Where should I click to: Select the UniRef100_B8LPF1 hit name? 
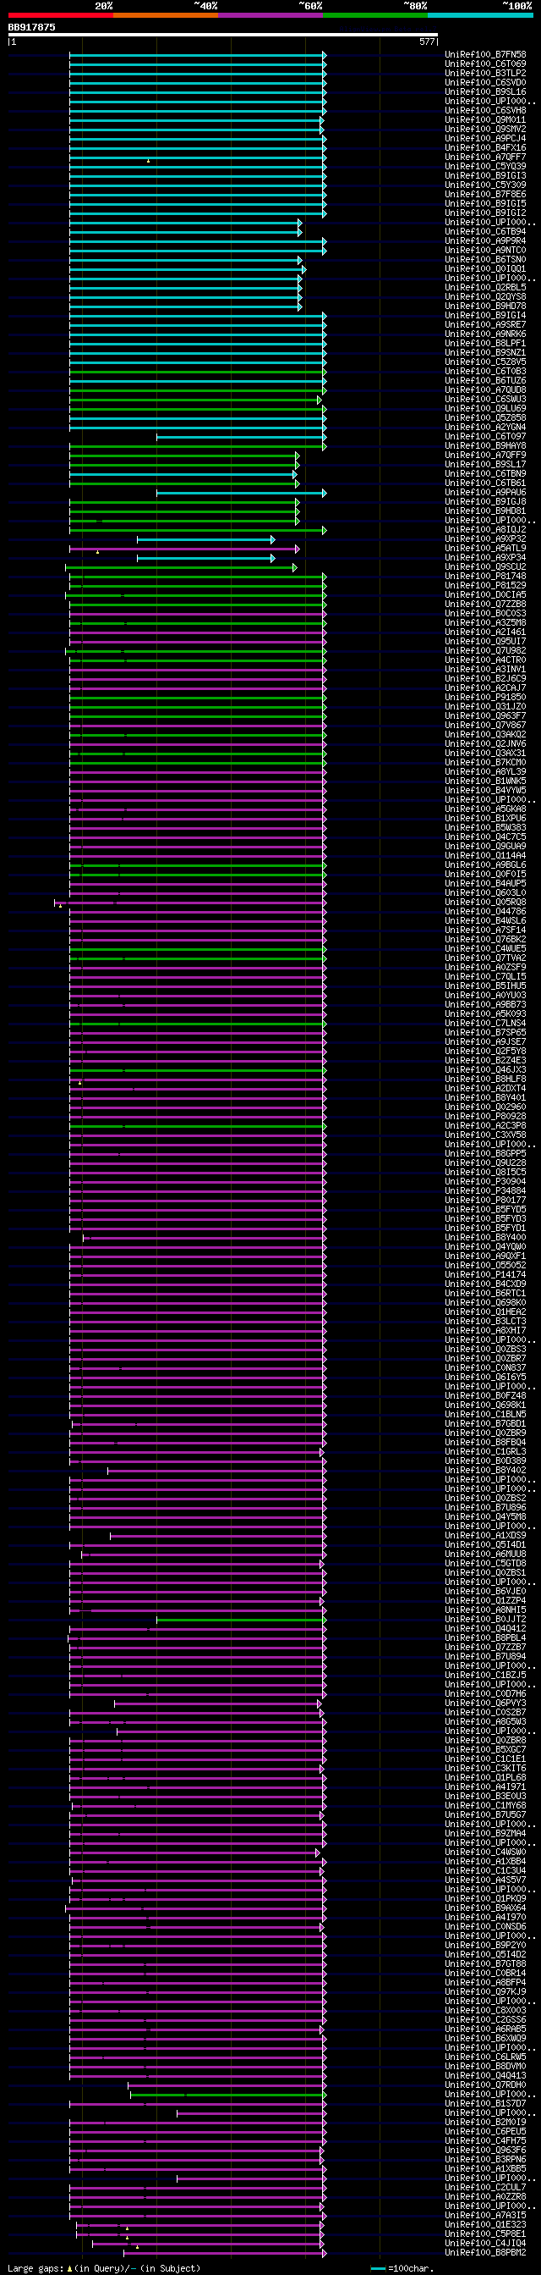pos(485,344)
